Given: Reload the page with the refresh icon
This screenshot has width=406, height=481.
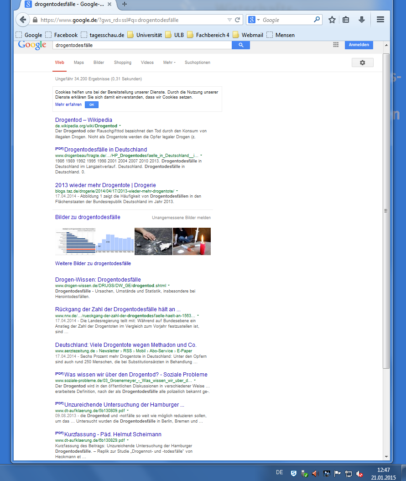Looking at the screenshot, I should point(237,20).
